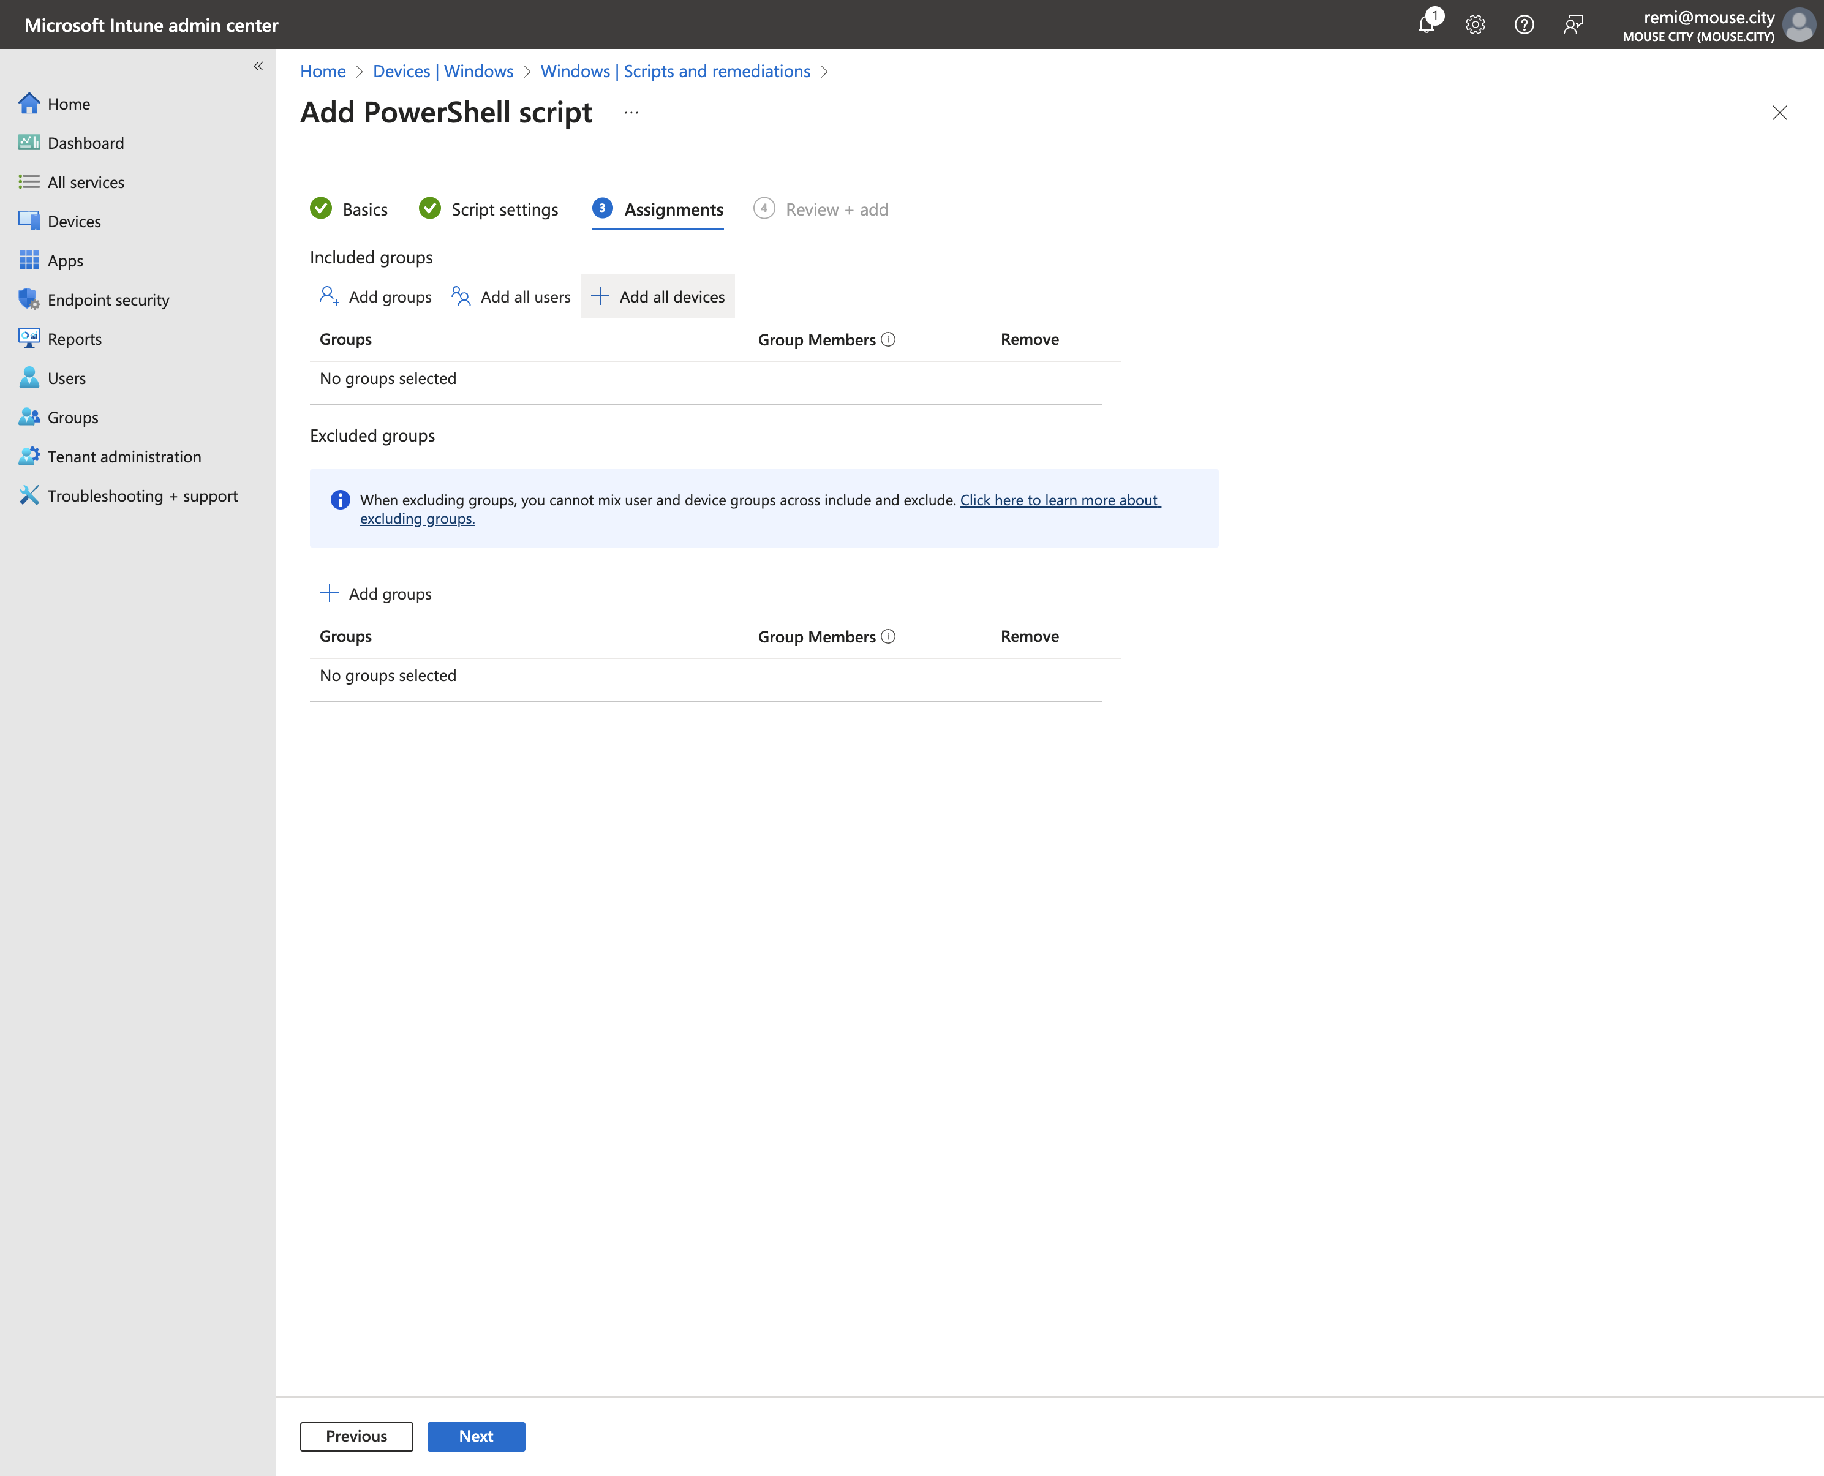Collapse the sidebar with double chevron
1824x1476 pixels.
click(258, 66)
